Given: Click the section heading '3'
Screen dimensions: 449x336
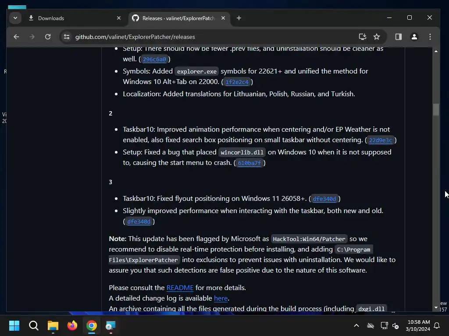Looking at the screenshot, I should click(110, 182).
